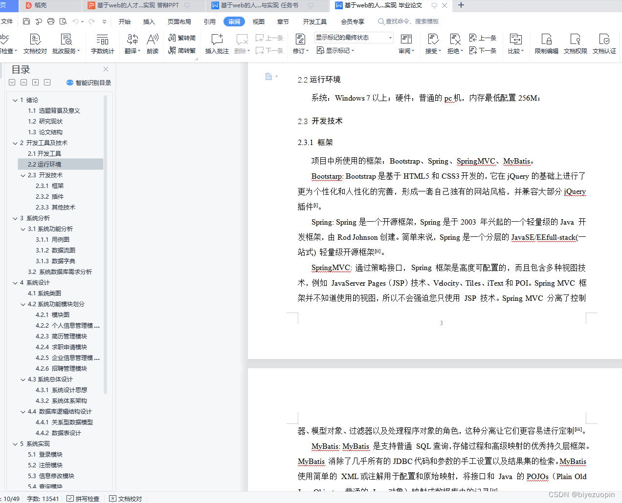Collapse the 5 系统实现 node
This screenshot has height=503, width=622.
point(15,444)
